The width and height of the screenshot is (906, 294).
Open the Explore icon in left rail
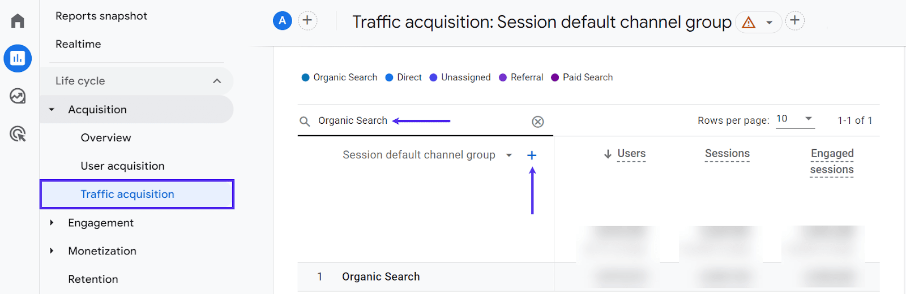18,96
